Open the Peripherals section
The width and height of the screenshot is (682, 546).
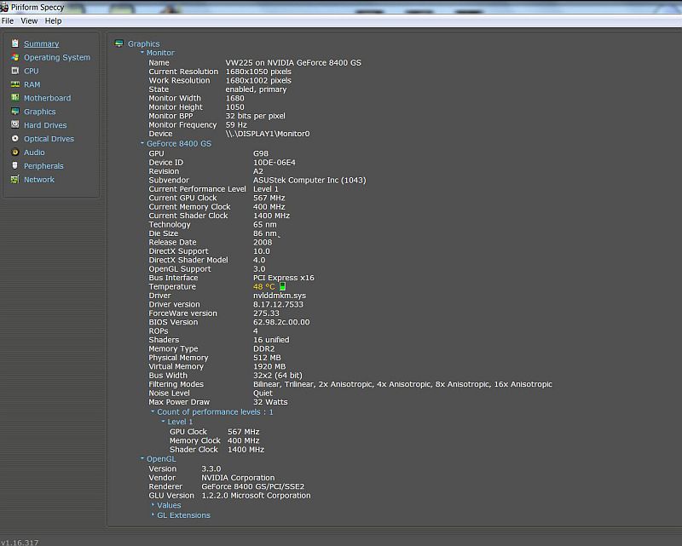point(43,166)
